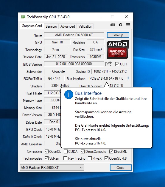Click the ROPs/TMUs field 64 / 144
The width and height of the screenshot is (165, 187).
54,78
